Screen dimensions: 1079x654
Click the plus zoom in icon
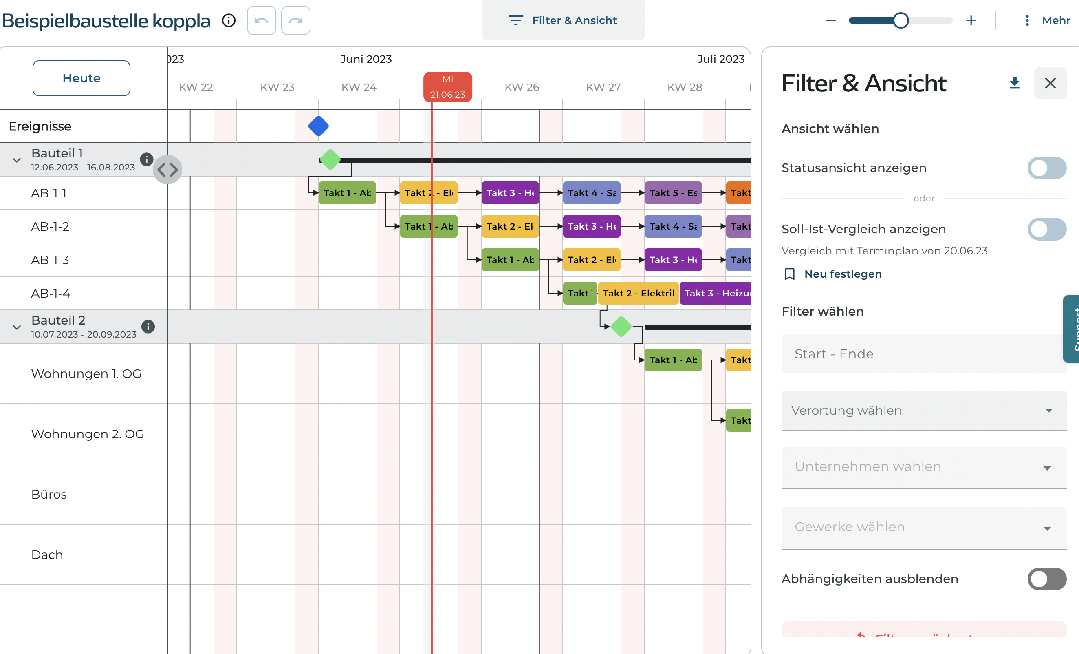[x=971, y=20]
